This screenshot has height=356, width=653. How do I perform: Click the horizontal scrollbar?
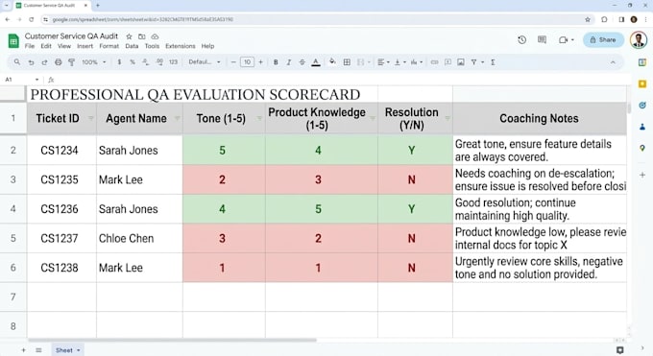click(x=172, y=341)
